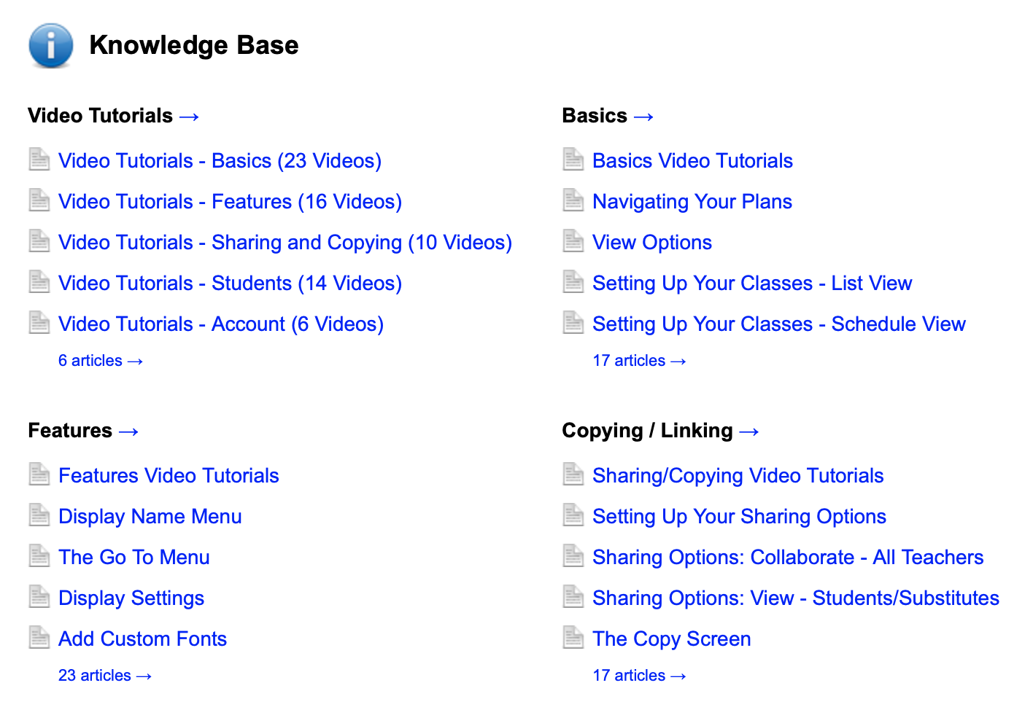The width and height of the screenshot is (1033, 707).
Task: Open Sharing Options: Collaborate - All Teachers
Action: [x=788, y=557]
